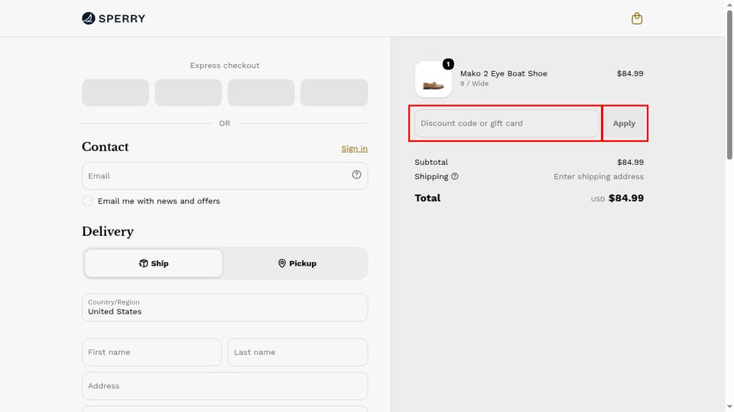734x412 pixels.
Task: Click the Subtotal label
Action: pyautogui.click(x=431, y=162)
